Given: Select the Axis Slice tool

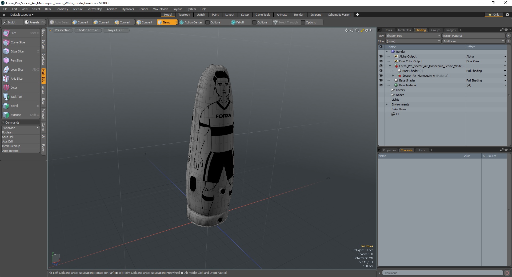Looking at the screenshot, I should pyautogui.click(x=21, y=79).
